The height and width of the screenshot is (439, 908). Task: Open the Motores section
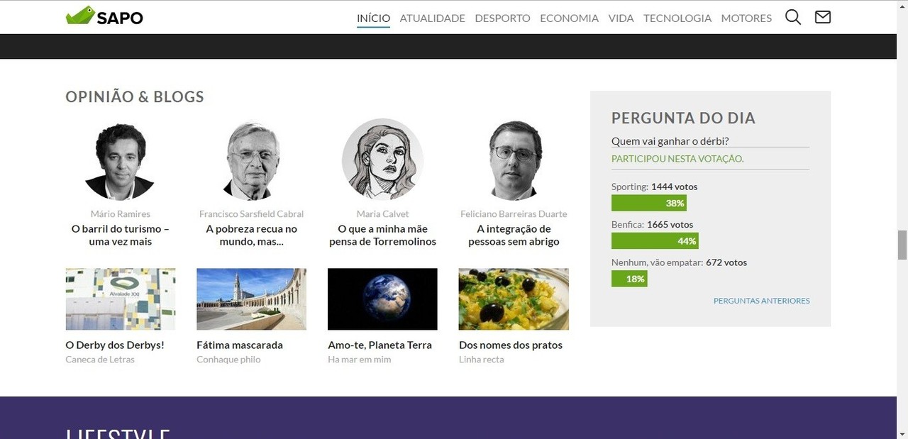point(746,18)
